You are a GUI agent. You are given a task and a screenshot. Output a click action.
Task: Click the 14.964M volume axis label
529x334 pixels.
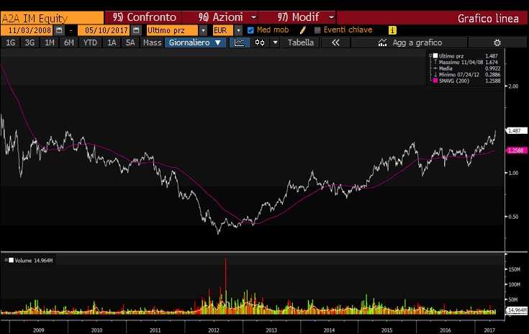tap(517, 310)
